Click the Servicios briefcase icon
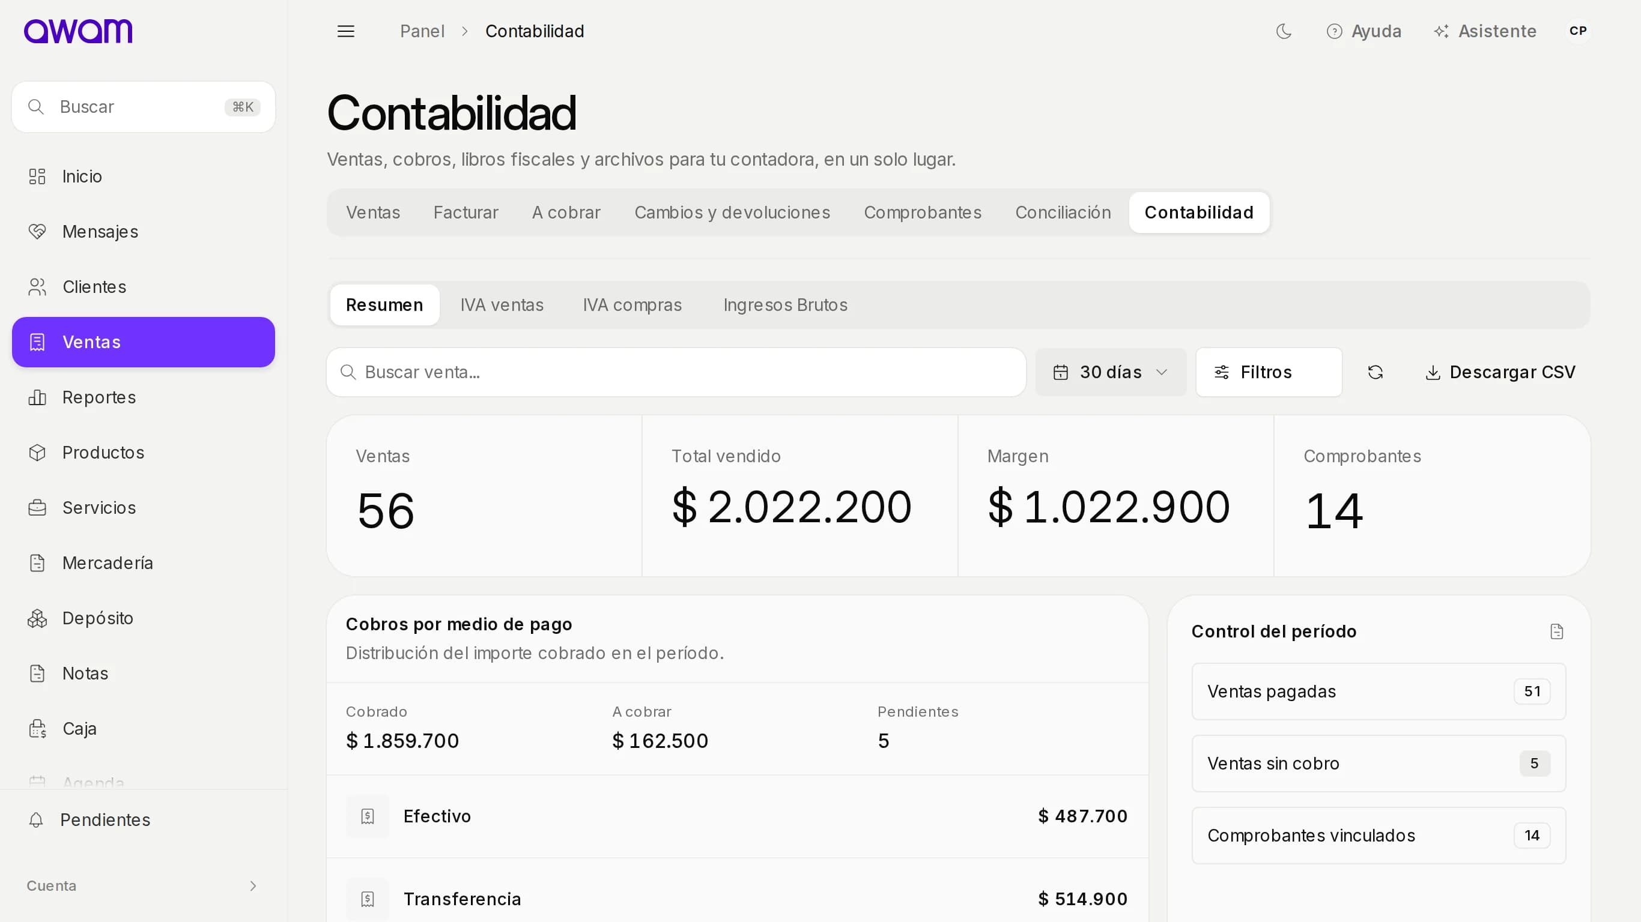This screenshot has height=922, width=1641. (38, 507)
